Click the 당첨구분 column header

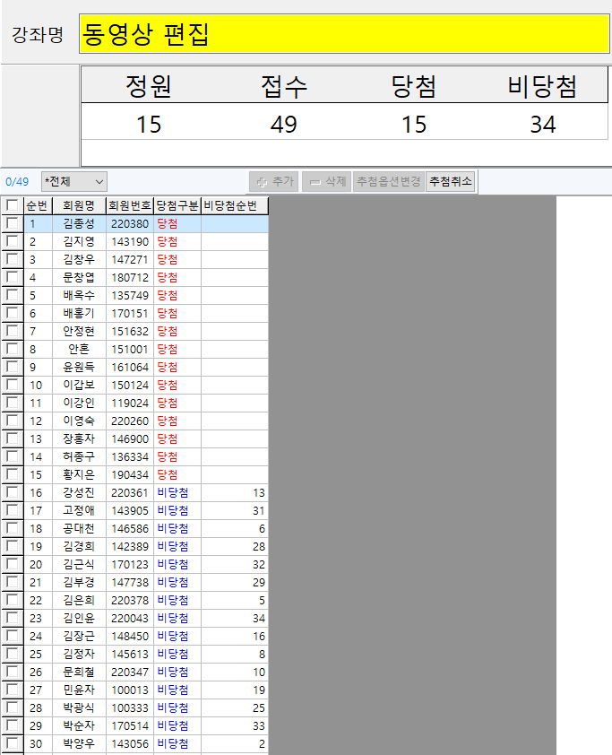(177, 205)
